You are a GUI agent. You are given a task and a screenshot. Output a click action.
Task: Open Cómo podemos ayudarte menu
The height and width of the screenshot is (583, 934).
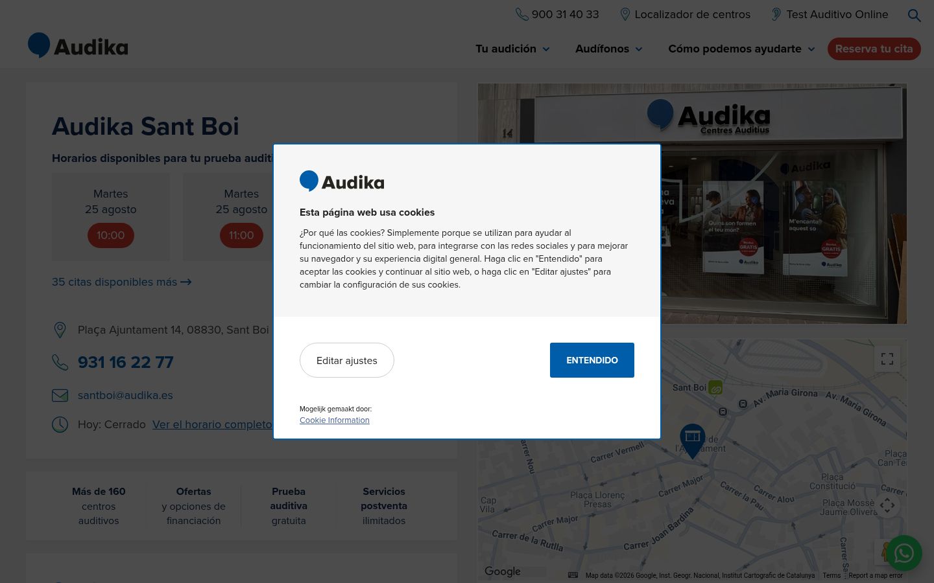tap(735, 49)
